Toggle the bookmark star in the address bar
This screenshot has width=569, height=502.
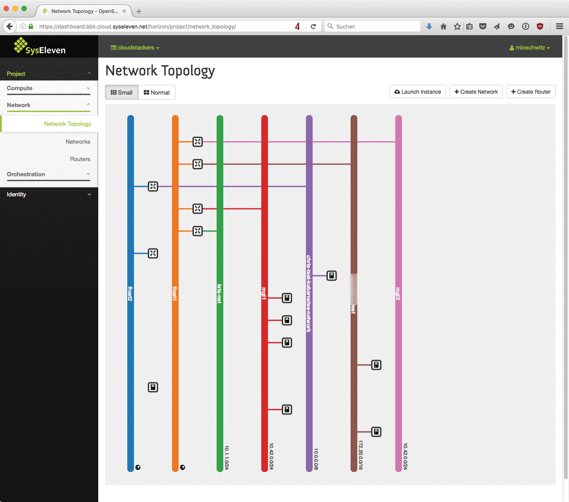click(457, 26)
